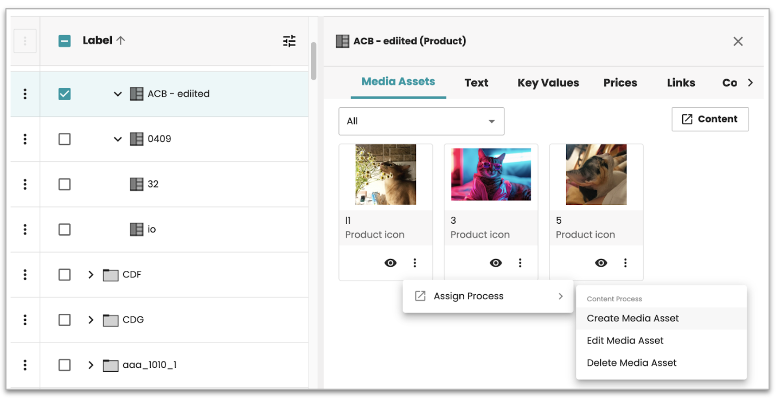The width and height of the screenshot is (781, 401).
Task: Select Edit Media Asset menu entry
Action: click(x=625, y=341)
